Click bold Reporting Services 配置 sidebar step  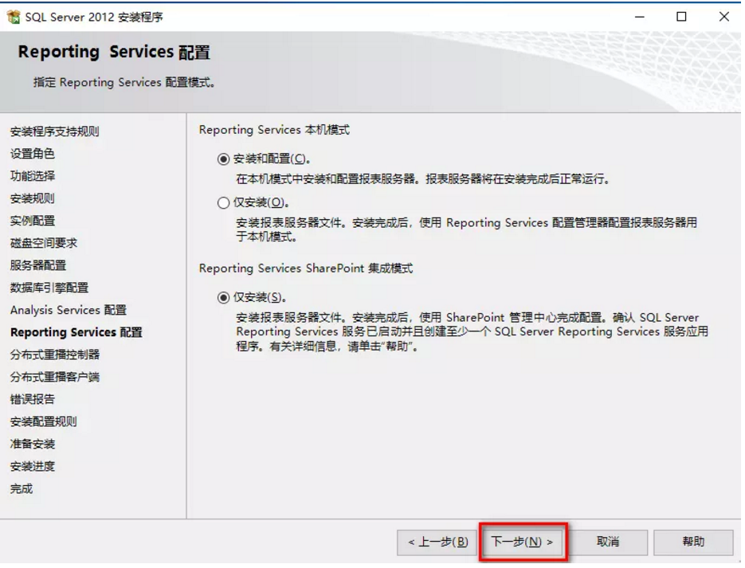(x=76, y=332)
